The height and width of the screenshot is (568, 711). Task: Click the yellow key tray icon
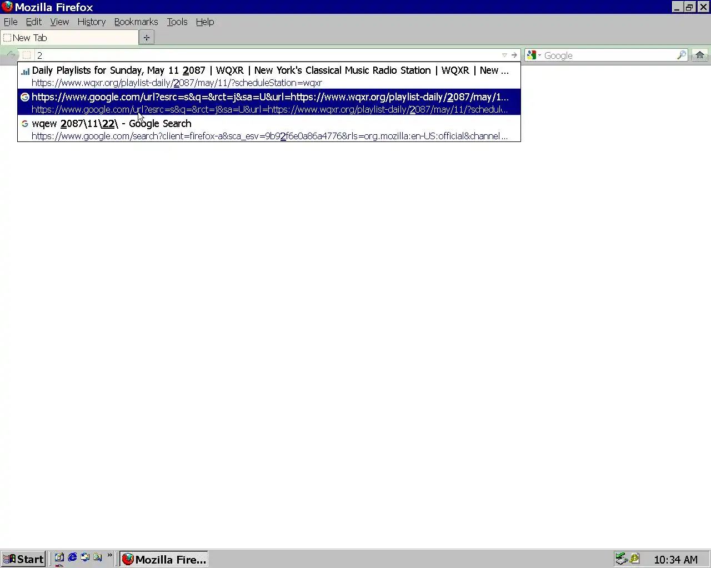point(635,559)
